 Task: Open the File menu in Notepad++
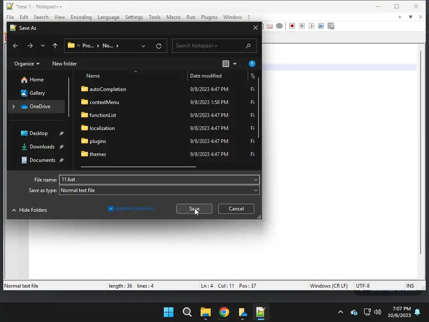pyautogui.click(x=10, y=17)
